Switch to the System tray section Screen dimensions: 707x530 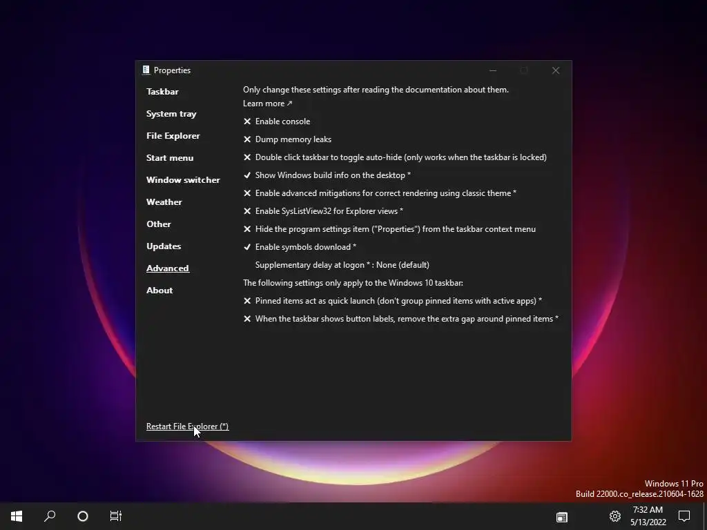tap(171, 114)
